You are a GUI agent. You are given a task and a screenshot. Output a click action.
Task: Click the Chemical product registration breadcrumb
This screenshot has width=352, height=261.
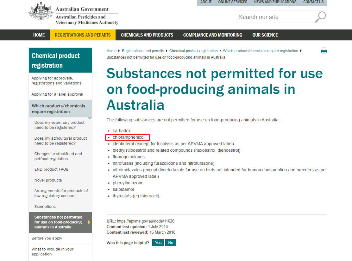pos(194,51)
